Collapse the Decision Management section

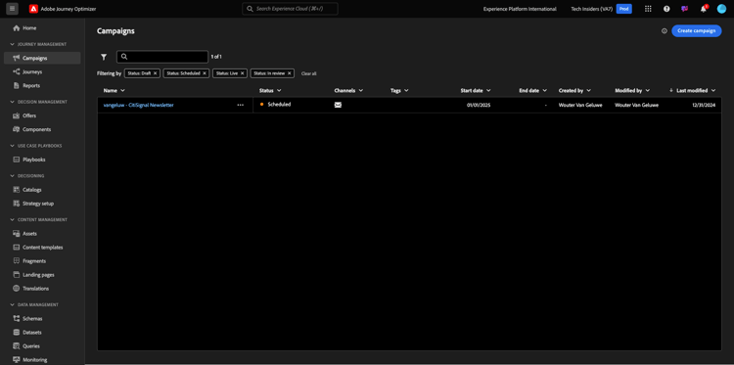12,102
